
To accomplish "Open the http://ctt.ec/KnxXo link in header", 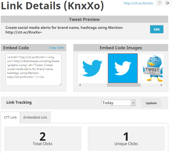I will click(138, 3).
